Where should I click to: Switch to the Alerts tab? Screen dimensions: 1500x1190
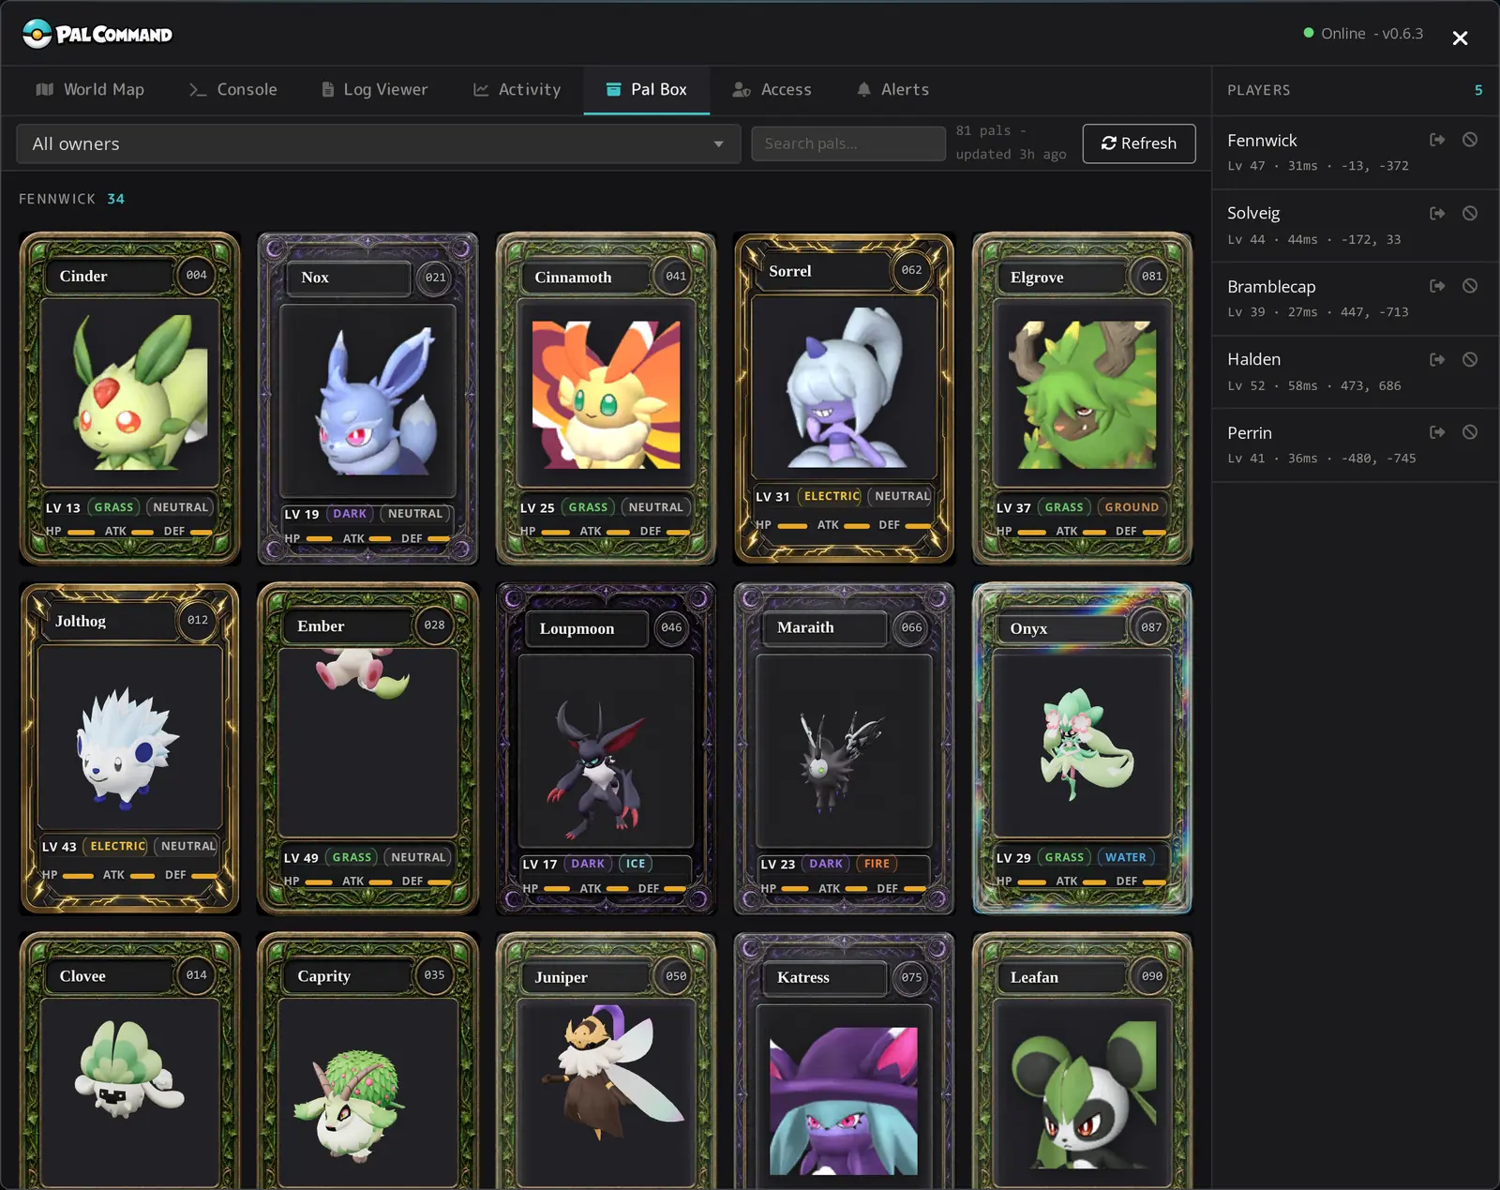point(892,89)
